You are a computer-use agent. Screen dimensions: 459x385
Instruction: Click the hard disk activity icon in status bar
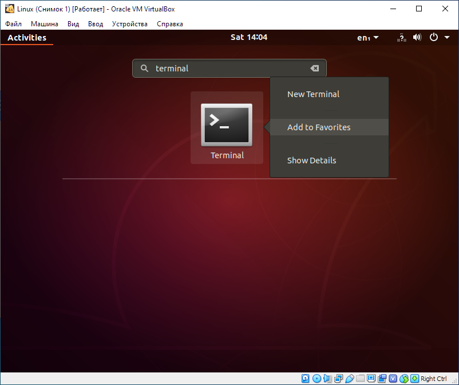coord(306,379)
